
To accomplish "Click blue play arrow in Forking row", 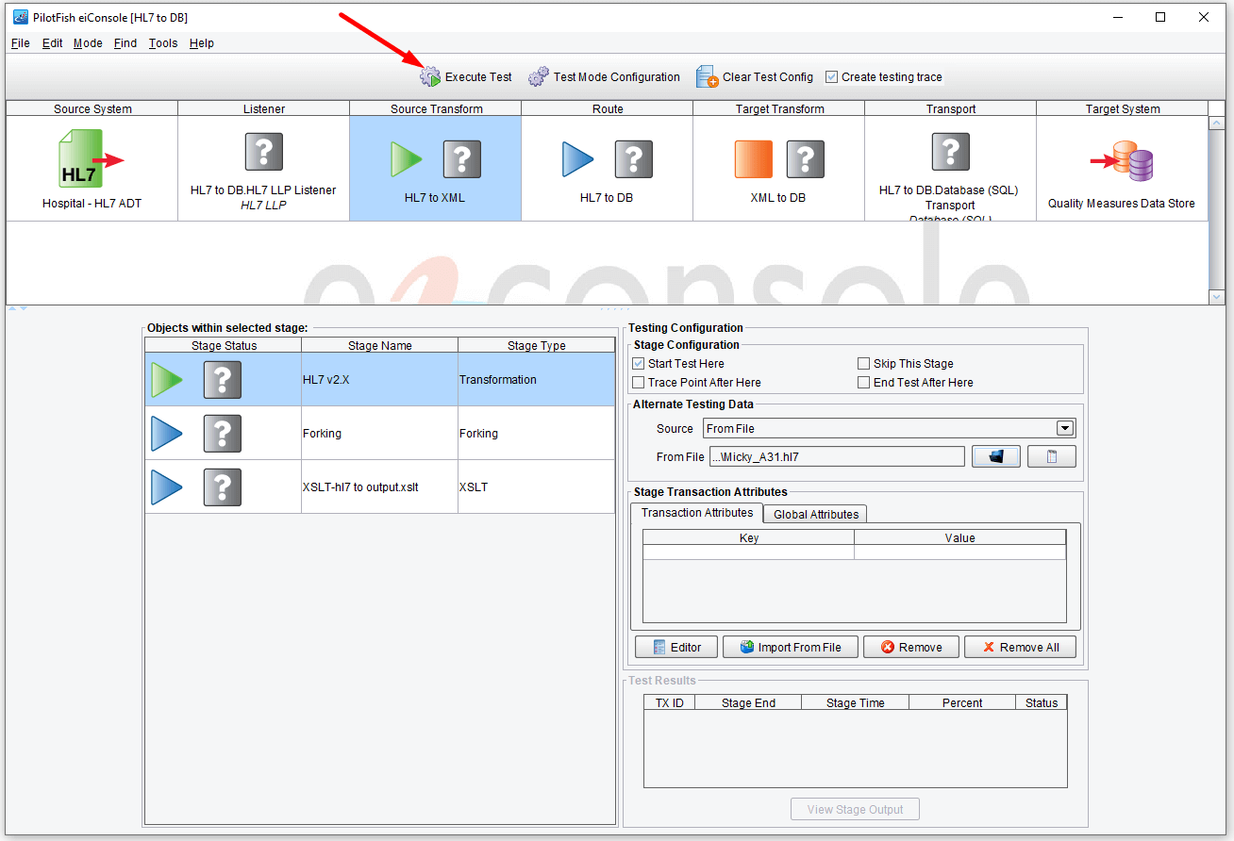I will (x=167, y=434).
